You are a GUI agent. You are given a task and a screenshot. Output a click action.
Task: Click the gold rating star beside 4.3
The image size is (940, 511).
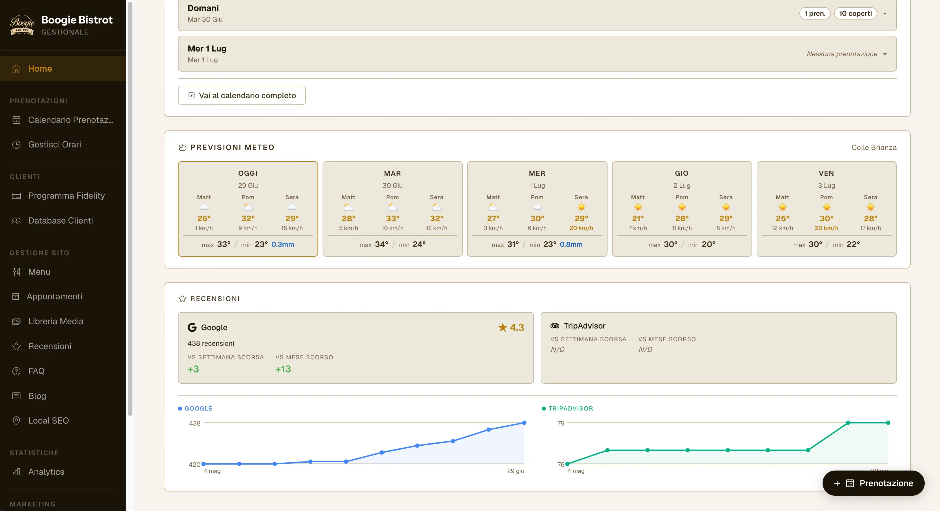pyautogui.click(x=503, y=327)
